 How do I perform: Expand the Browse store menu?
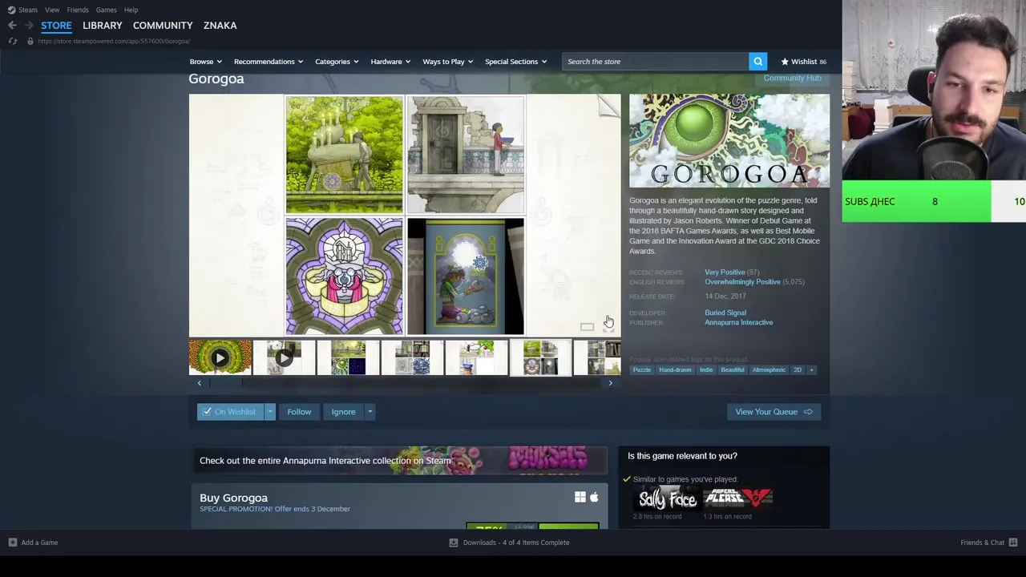pos(206,62)
